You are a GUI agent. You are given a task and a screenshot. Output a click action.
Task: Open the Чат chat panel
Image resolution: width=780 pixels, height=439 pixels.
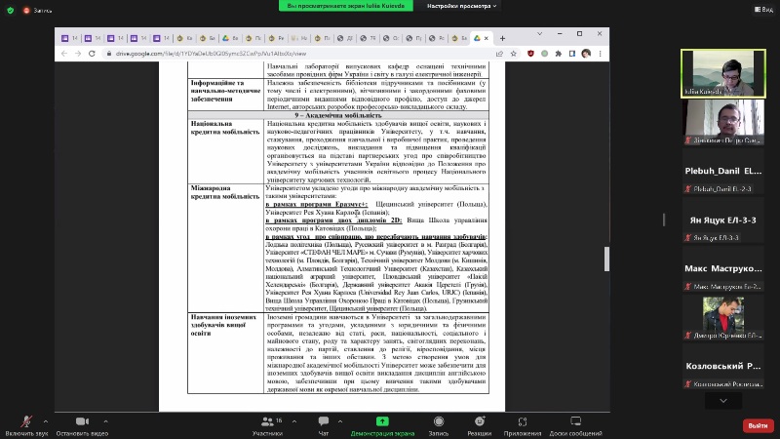click(323, 424)
